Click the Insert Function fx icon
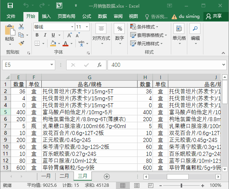The width and height of the screenshot is (229, 189). tap(100, 65)
